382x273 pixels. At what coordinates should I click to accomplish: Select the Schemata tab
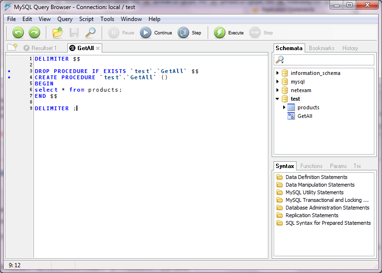pos(289,48)
